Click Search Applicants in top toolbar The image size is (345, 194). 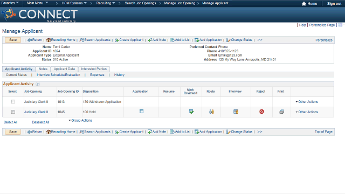point(95,40)
